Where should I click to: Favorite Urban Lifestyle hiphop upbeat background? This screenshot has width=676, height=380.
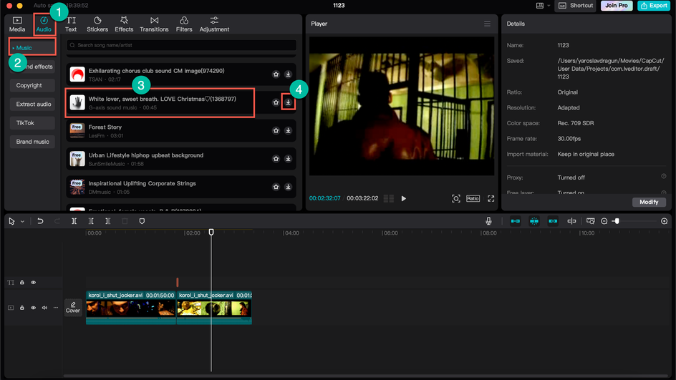click(276, 159)
